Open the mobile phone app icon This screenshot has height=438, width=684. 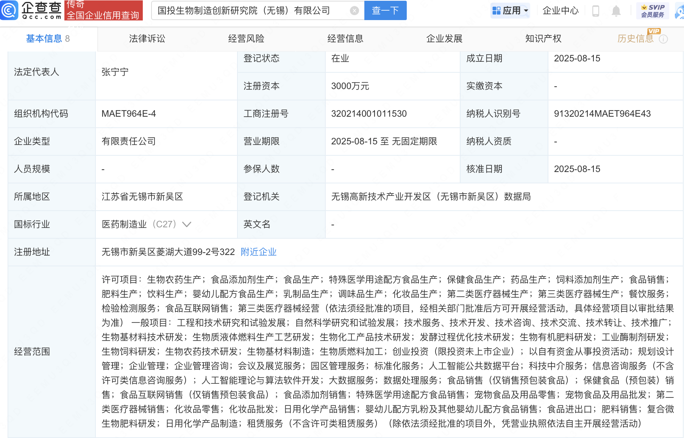[x=595, y=11]
